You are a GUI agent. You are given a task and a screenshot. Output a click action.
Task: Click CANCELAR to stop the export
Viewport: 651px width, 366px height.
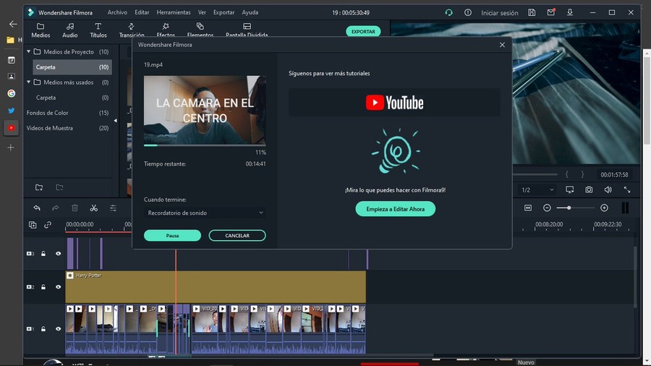pos(237,235)
